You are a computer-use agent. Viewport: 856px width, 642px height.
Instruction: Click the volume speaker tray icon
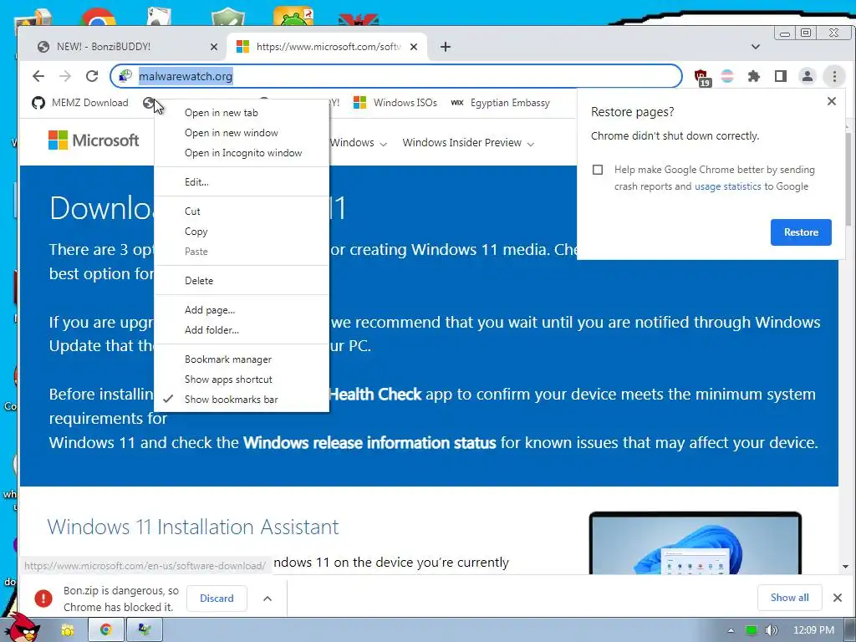(x=771, y=630)
